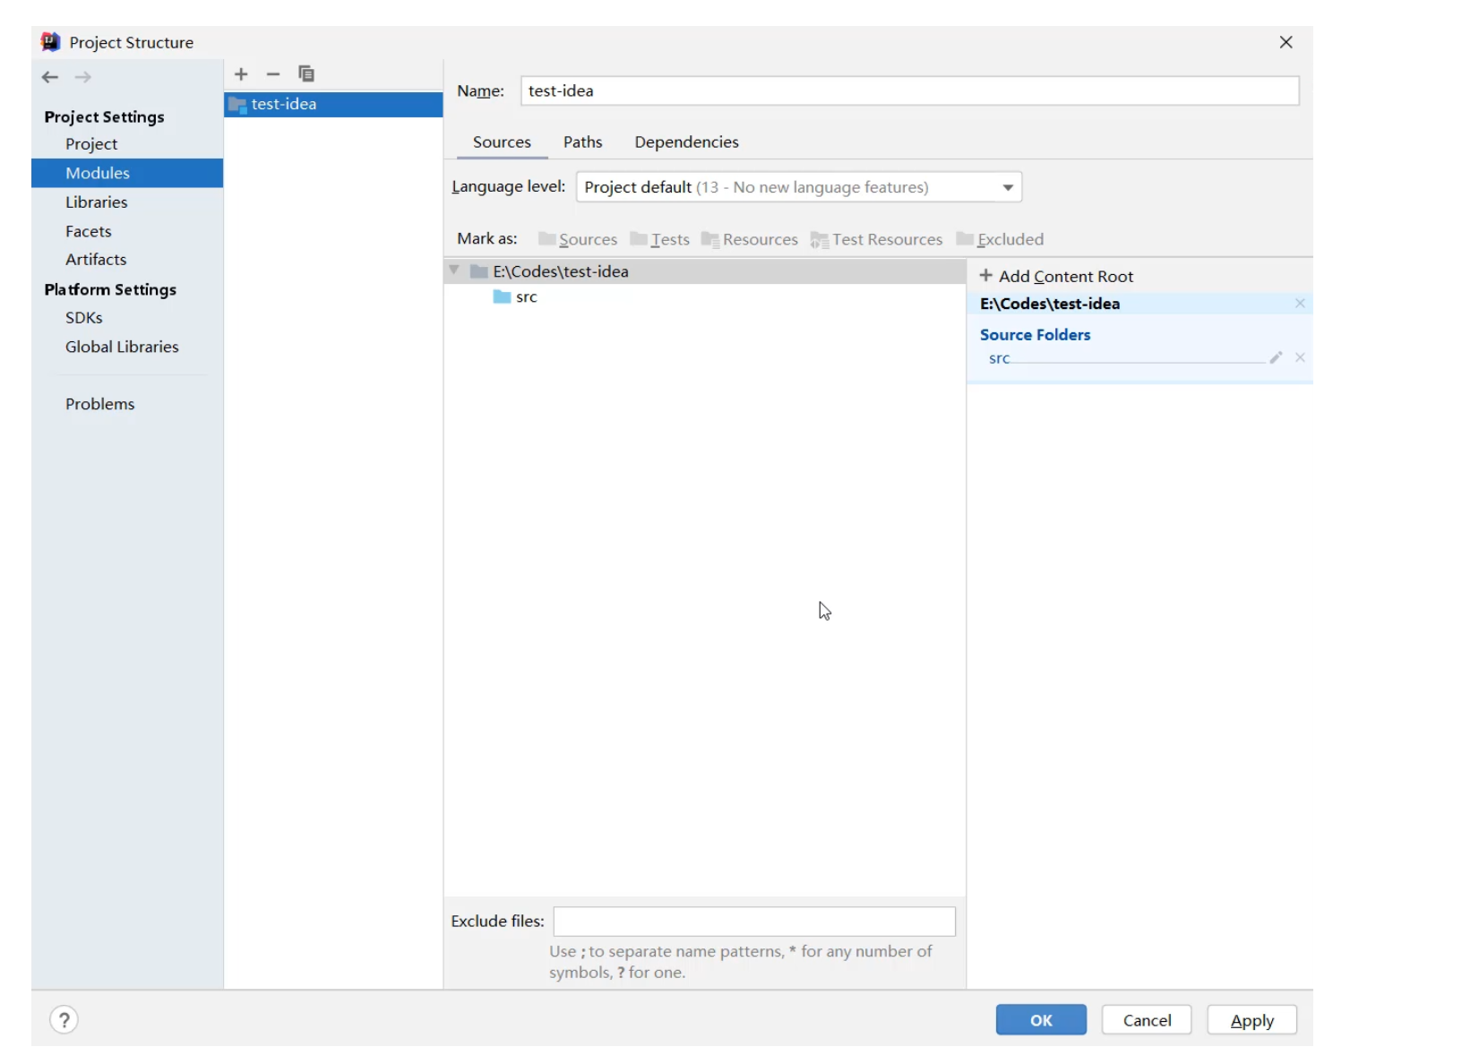Open Libraries settings
The height and width of the screenshot is (1064, 1462).
[97, 202]
